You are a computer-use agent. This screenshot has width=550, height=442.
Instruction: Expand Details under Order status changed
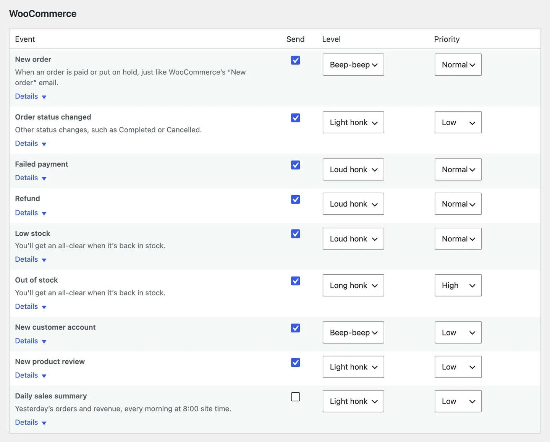coord(31,144)
